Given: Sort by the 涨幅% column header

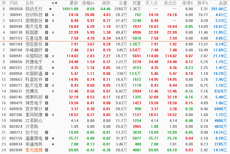Looking at the screenshot, I should [x=89, y=3].
